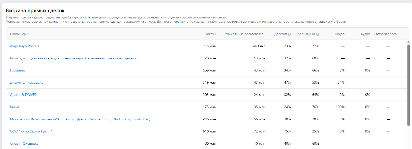Click the scrollbar up arrow
Viewport: 412px width, 149px height.
[x=408, y=42]
